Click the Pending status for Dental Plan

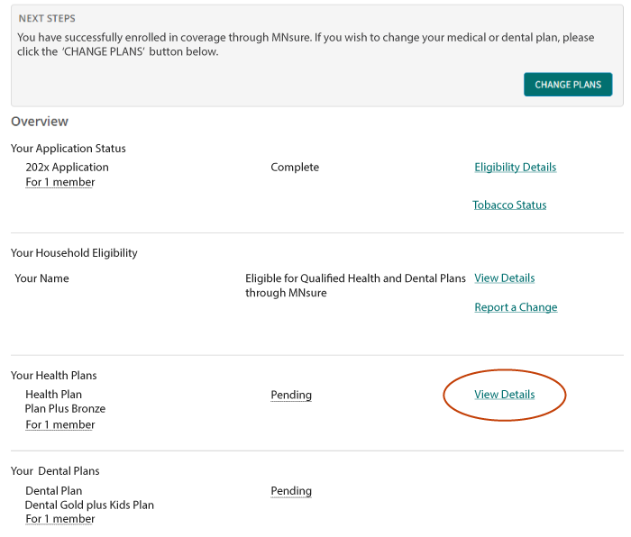(291, 492)
